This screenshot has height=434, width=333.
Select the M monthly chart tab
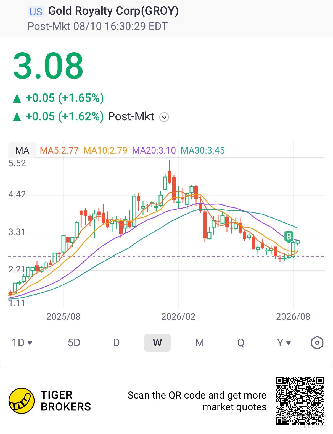tap(199, 343)
